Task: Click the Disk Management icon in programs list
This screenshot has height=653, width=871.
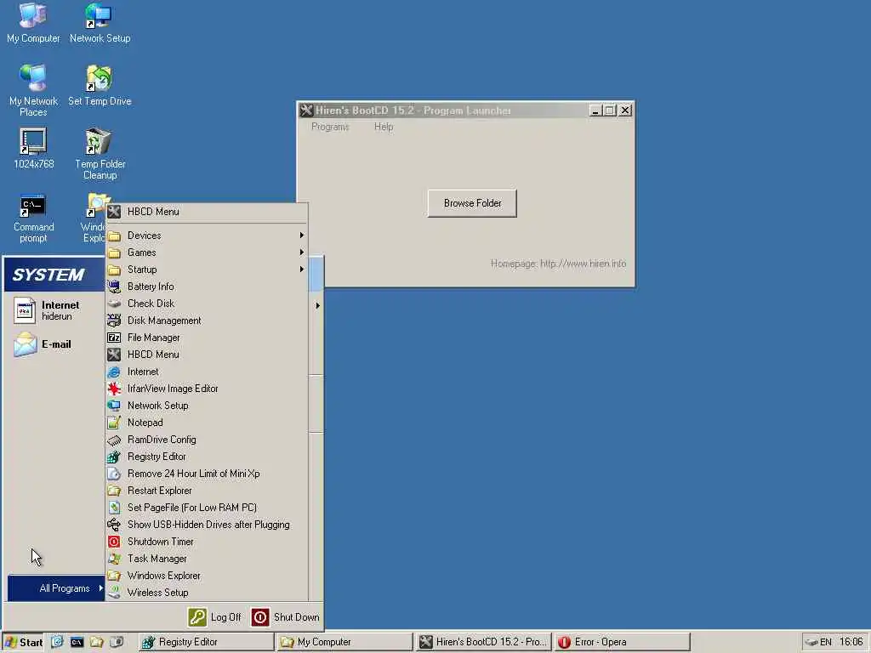Action: [114, 321]
